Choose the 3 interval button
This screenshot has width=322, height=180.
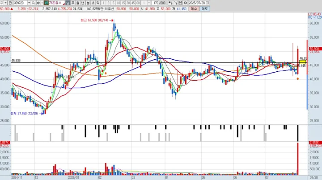point(108,3)
